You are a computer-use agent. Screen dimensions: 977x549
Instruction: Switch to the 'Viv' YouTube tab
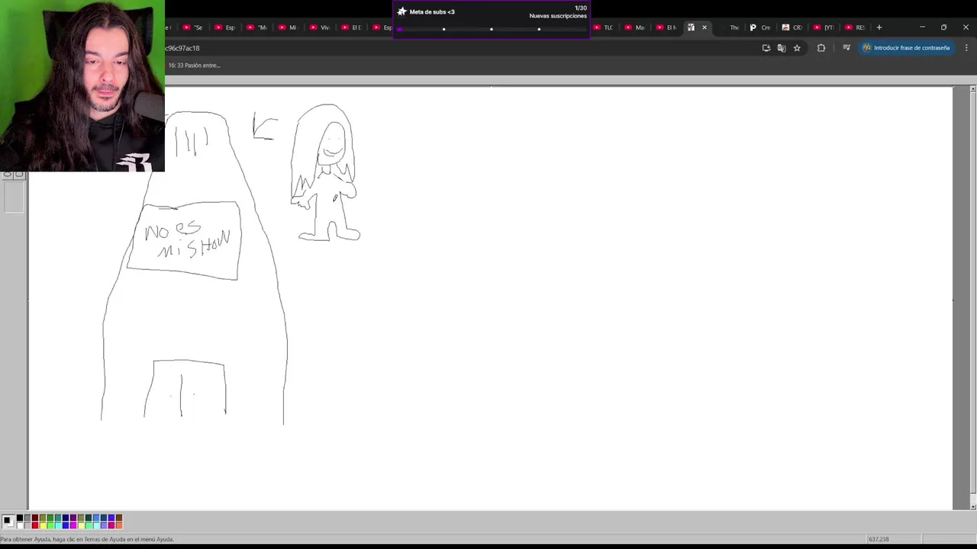point(319,27)
